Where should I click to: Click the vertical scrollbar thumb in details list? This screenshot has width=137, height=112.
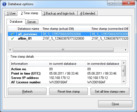(x=124, y=70)
